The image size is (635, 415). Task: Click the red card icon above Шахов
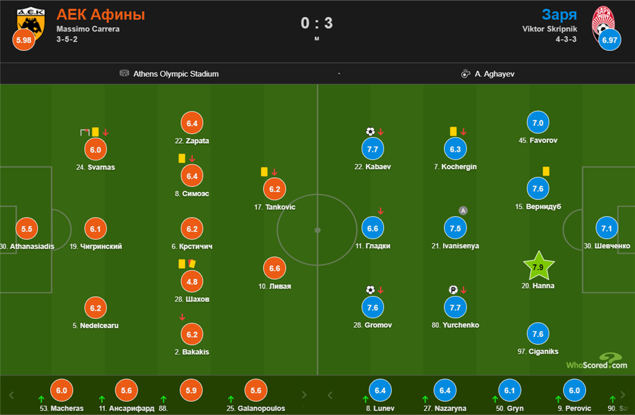(192, 264)
